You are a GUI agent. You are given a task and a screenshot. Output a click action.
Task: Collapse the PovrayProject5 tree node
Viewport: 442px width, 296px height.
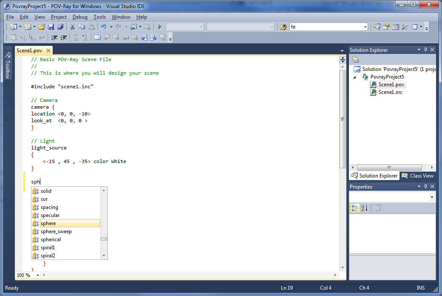(355, 77)
